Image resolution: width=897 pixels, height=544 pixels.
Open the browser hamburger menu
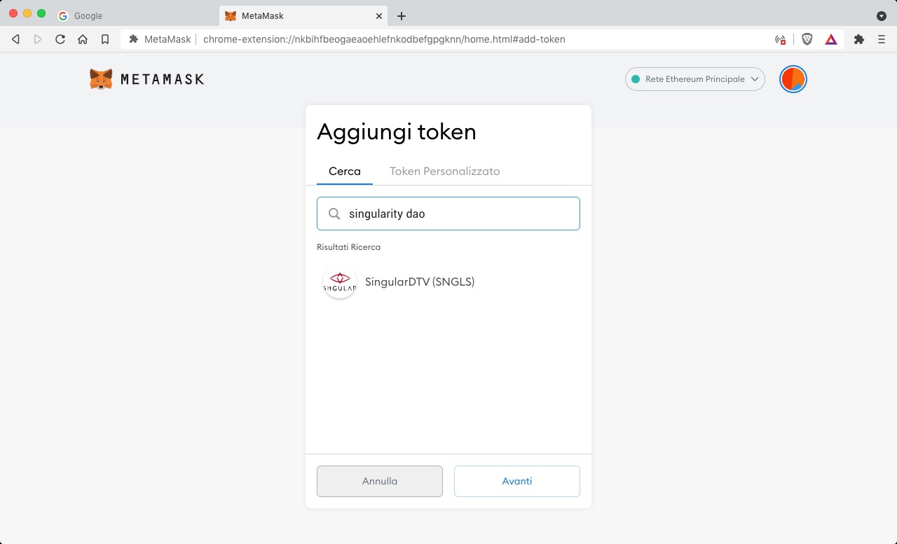tap(882, 39)
